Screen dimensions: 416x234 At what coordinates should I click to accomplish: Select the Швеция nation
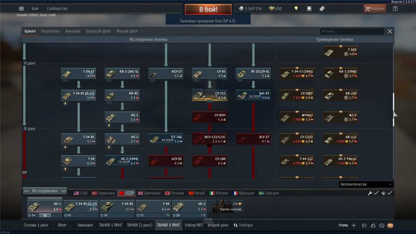[x=269, y=193]
